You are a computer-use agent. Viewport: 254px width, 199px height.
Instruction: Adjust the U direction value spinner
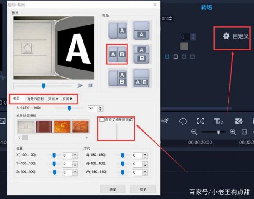145,154
